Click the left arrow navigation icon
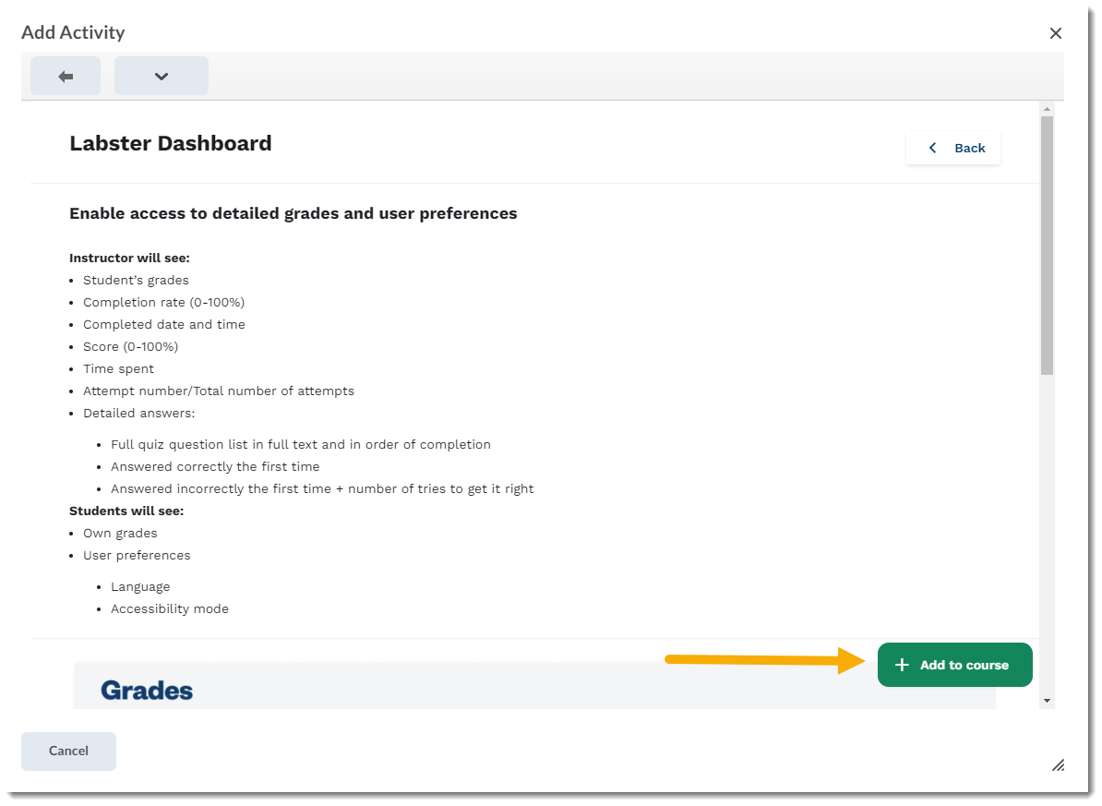1102x806 pixels. pos(66,76)
